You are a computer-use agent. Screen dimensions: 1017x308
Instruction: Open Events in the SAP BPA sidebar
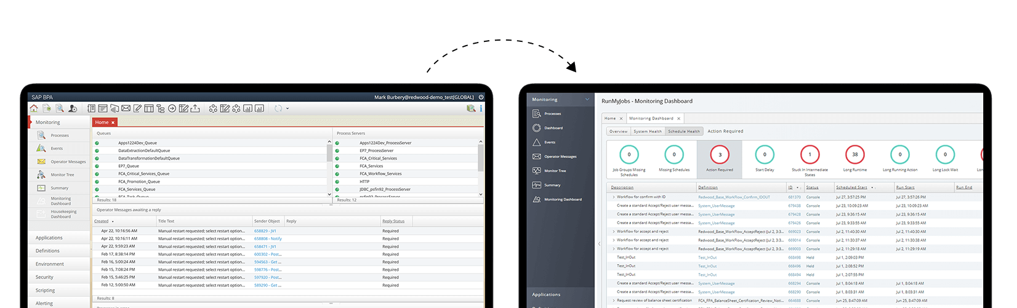click(x=57, y=148)
